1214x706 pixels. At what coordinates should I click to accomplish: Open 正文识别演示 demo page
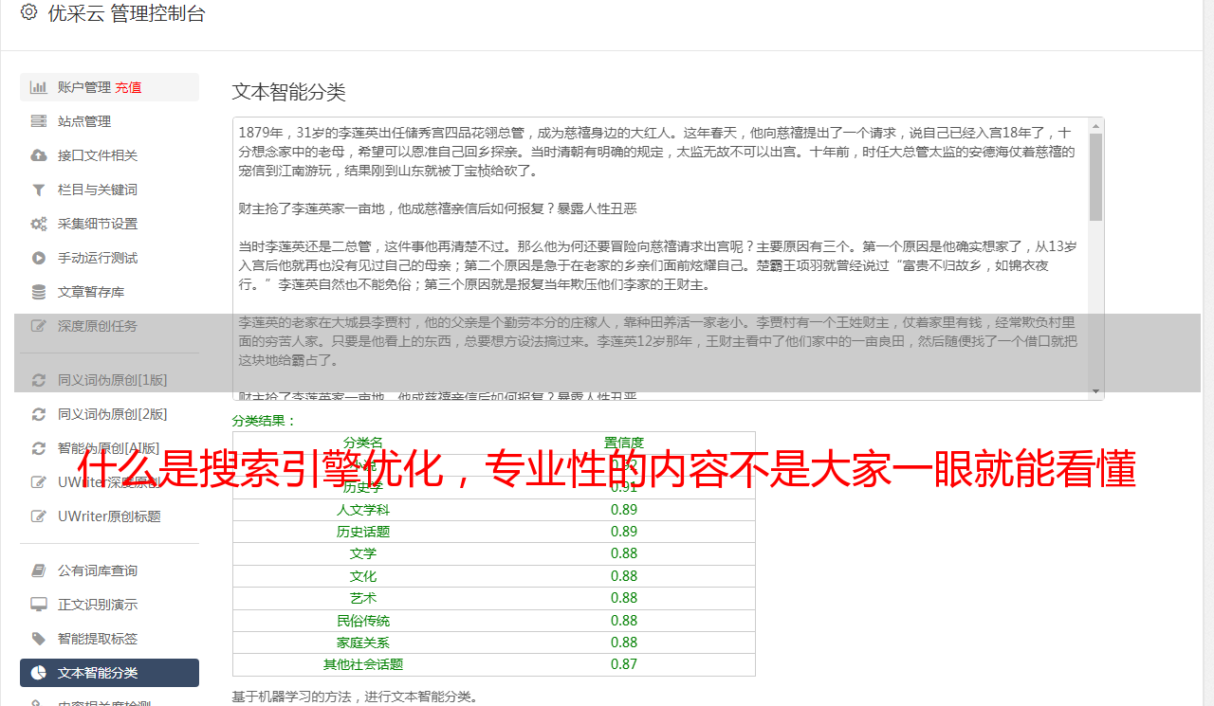tap(98, 605)
